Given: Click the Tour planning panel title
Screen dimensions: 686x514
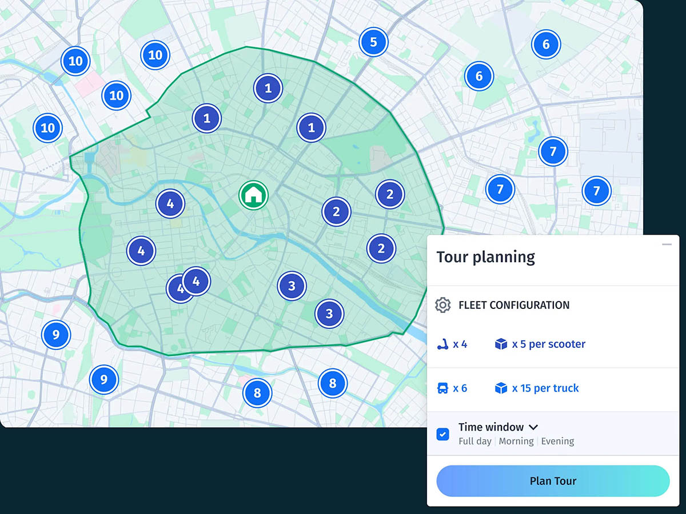Looking at the screenshot, I should pos(485,257).
